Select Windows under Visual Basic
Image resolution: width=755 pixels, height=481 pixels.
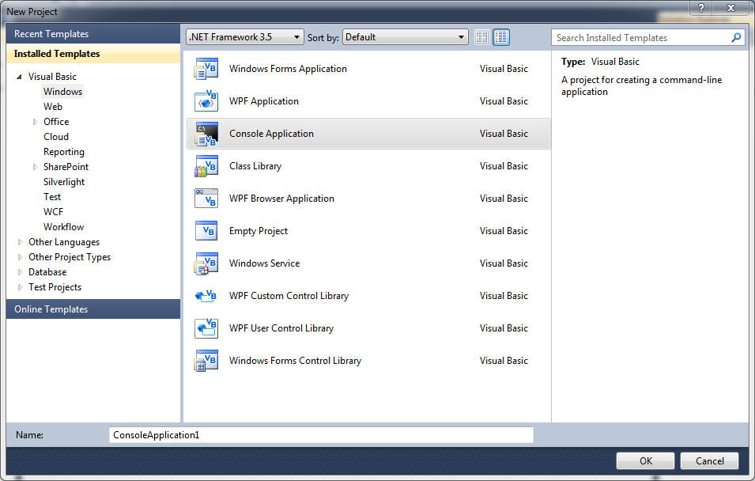pos(62,92)
